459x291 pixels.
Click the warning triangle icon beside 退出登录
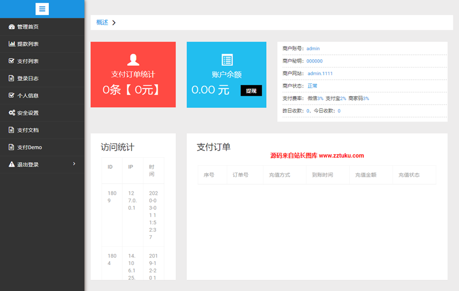pos(12,164)
